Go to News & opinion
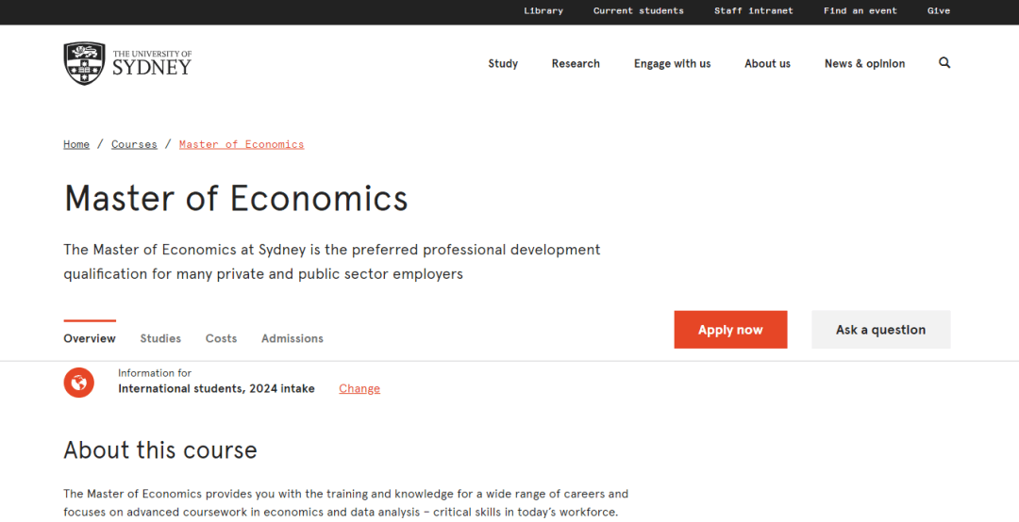 pos(864,64)
